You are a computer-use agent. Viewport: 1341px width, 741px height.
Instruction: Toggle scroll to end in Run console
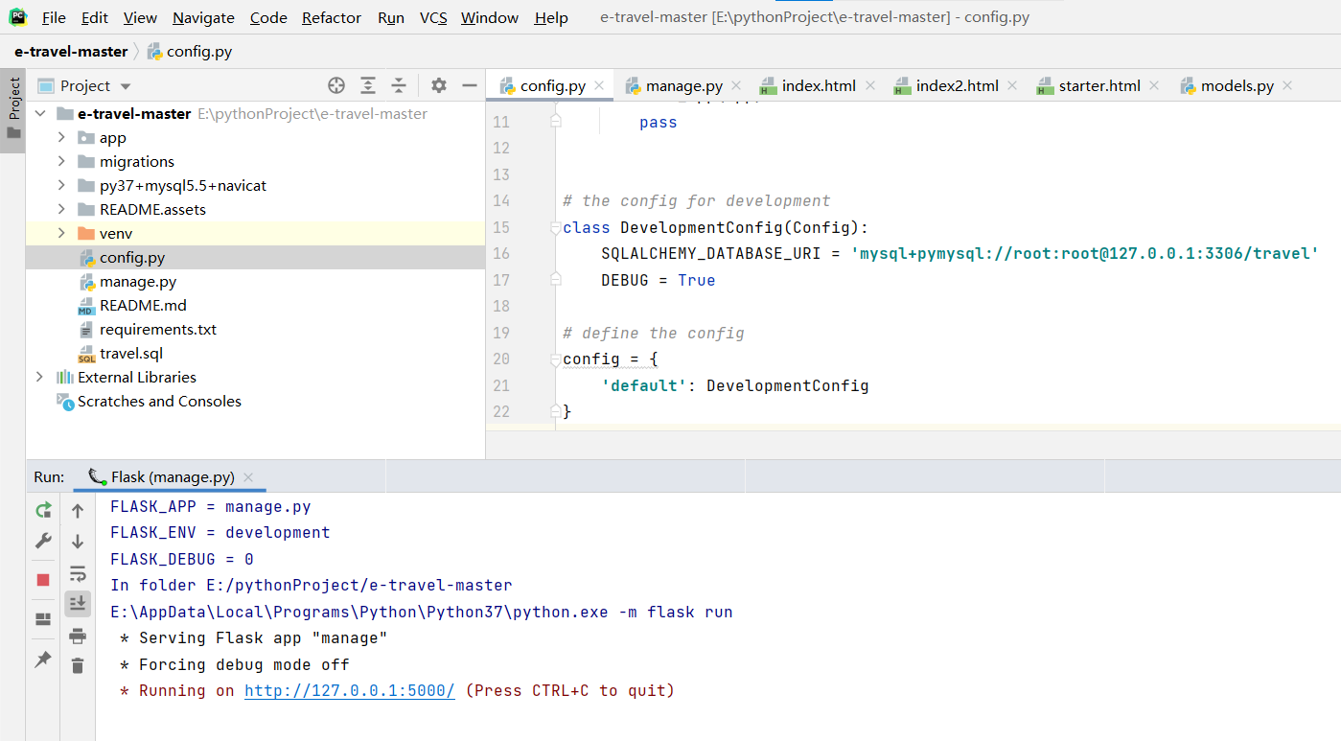(78, 604)
